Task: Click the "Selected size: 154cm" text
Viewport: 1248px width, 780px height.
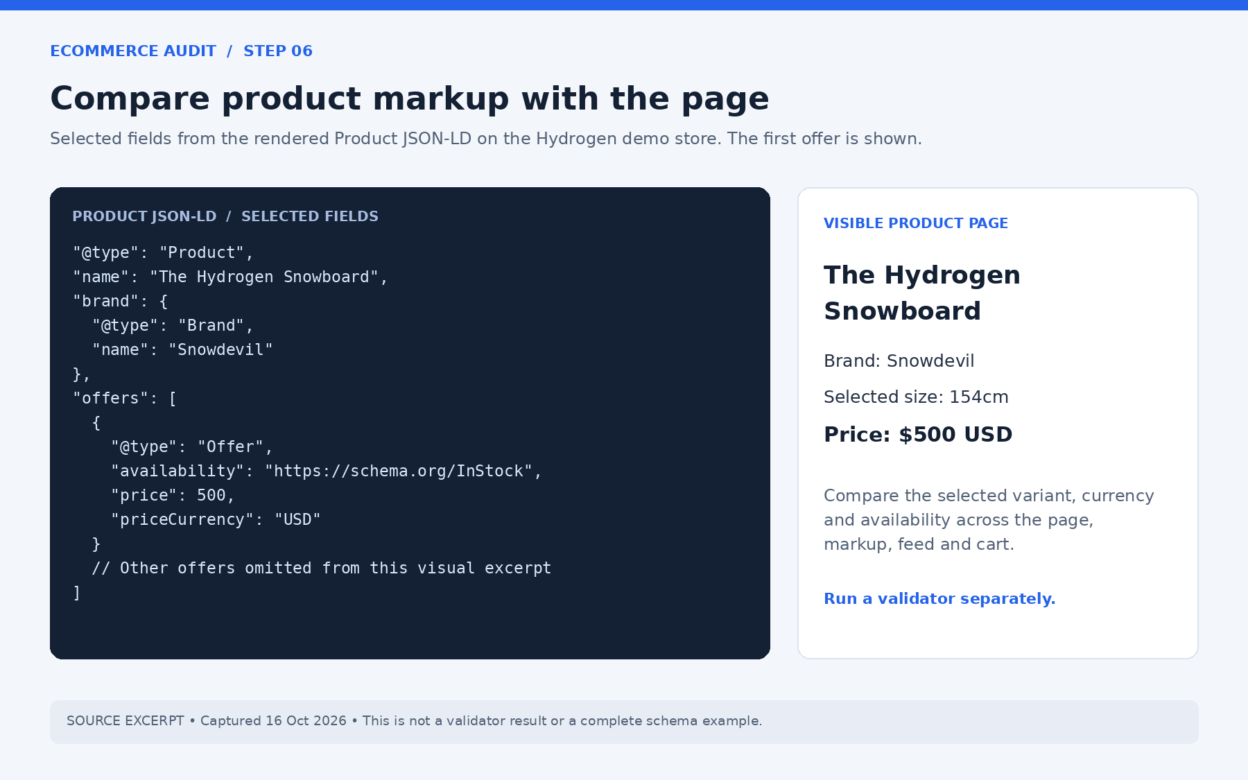Action: tap(916, 397)
